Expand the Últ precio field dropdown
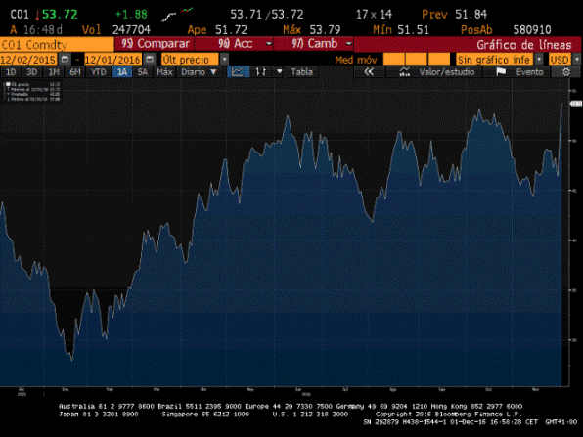This screenshot has width=583, height=437. (224, 59)
